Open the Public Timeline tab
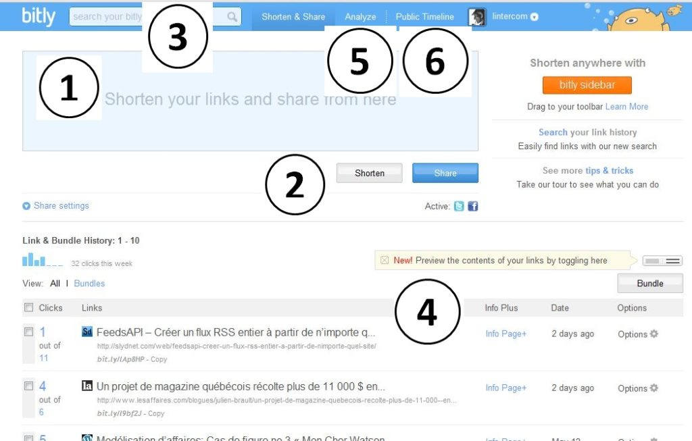The height and width of the screenshot is (441, 692). click(x=424, y=17)
